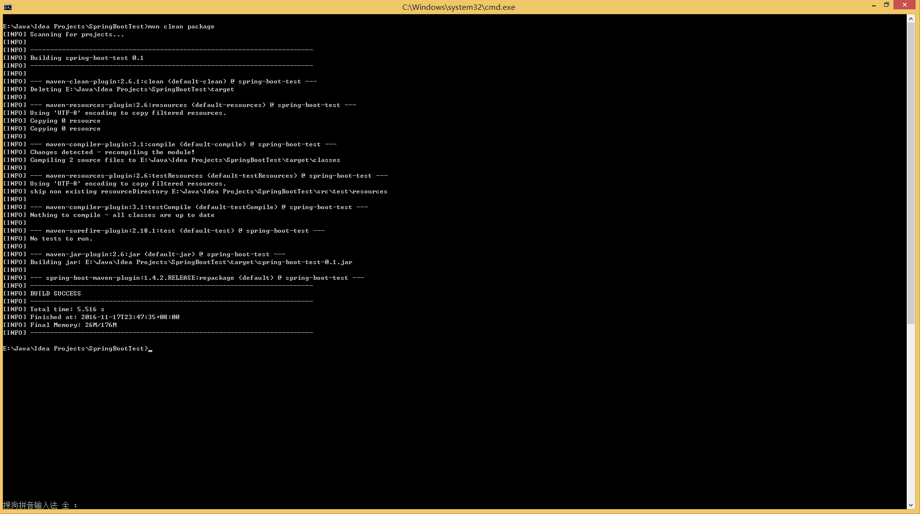Minimize the cmd.exe window

(x=874, y=5)
